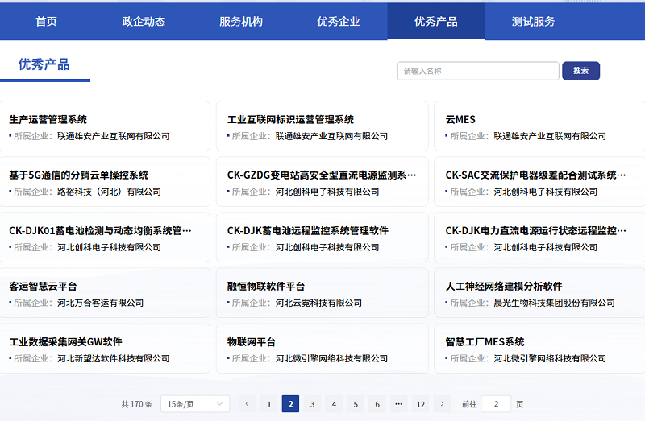Click the 搜索 button
Viewport: 645px width, 421px height.
pos(580,71)
